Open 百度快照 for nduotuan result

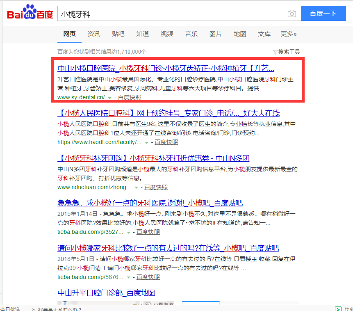click(156, 187)
